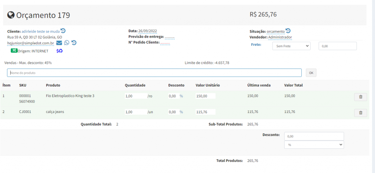Click the green shuffle origin icon
The image size is (375, 173).
(x=14, y=51)
